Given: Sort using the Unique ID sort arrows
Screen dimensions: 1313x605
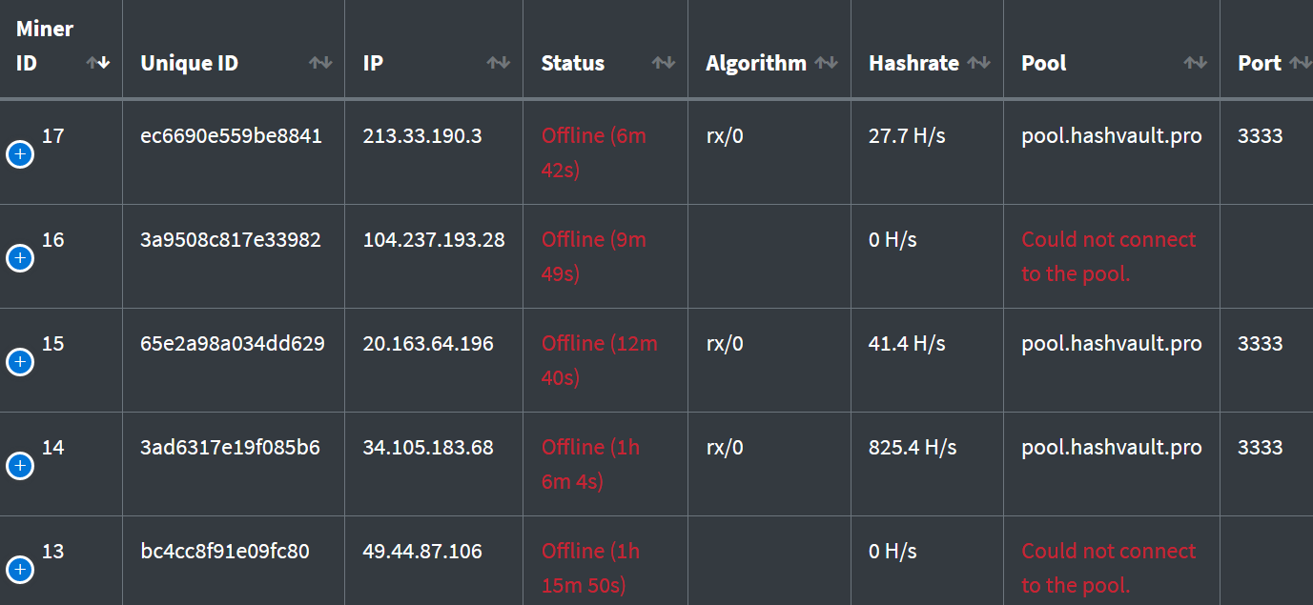Looking at the screenshot, I should click(322, 63).
